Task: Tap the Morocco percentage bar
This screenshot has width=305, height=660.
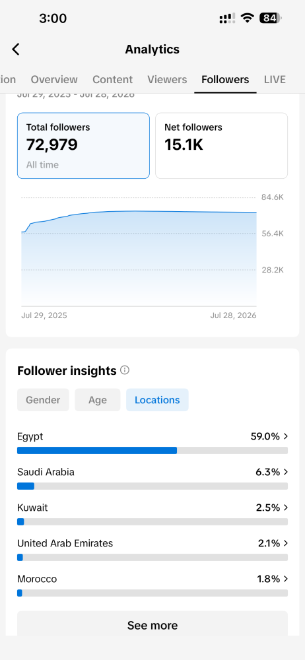Action: click(x=152, y=593)
